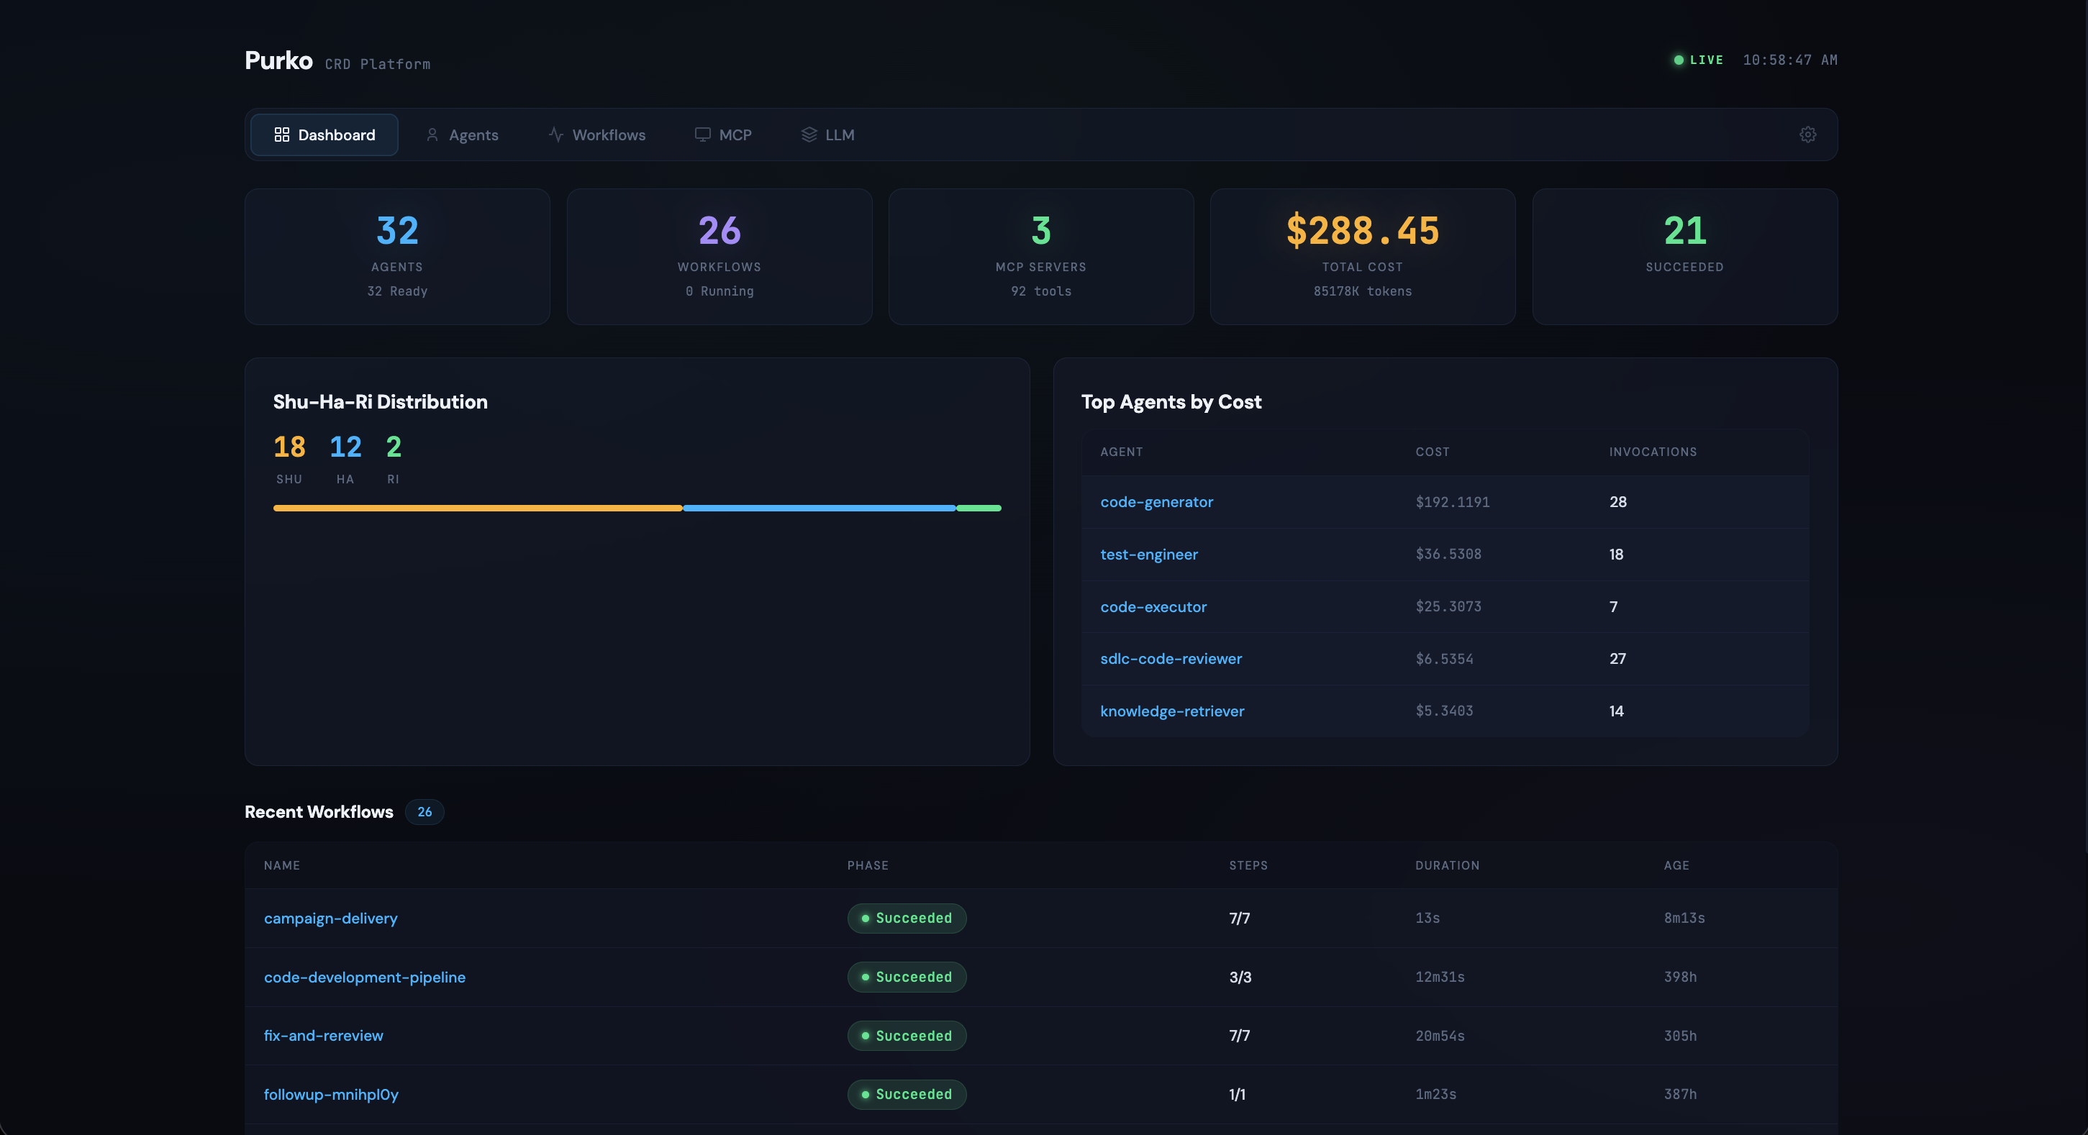
Task: Open the LLM tab
Action: 827,135
